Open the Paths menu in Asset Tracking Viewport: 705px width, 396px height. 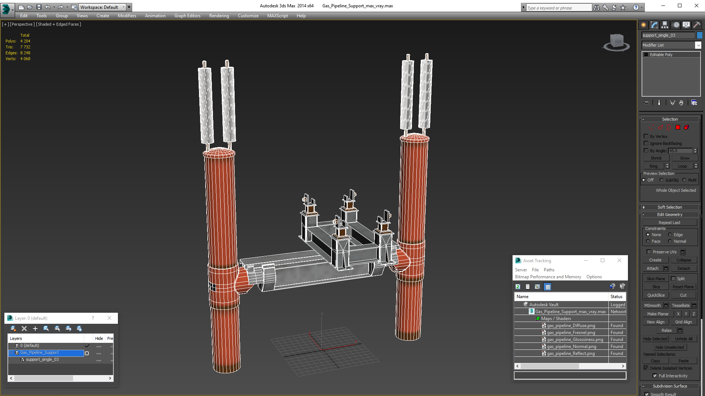tap(549, 270)
